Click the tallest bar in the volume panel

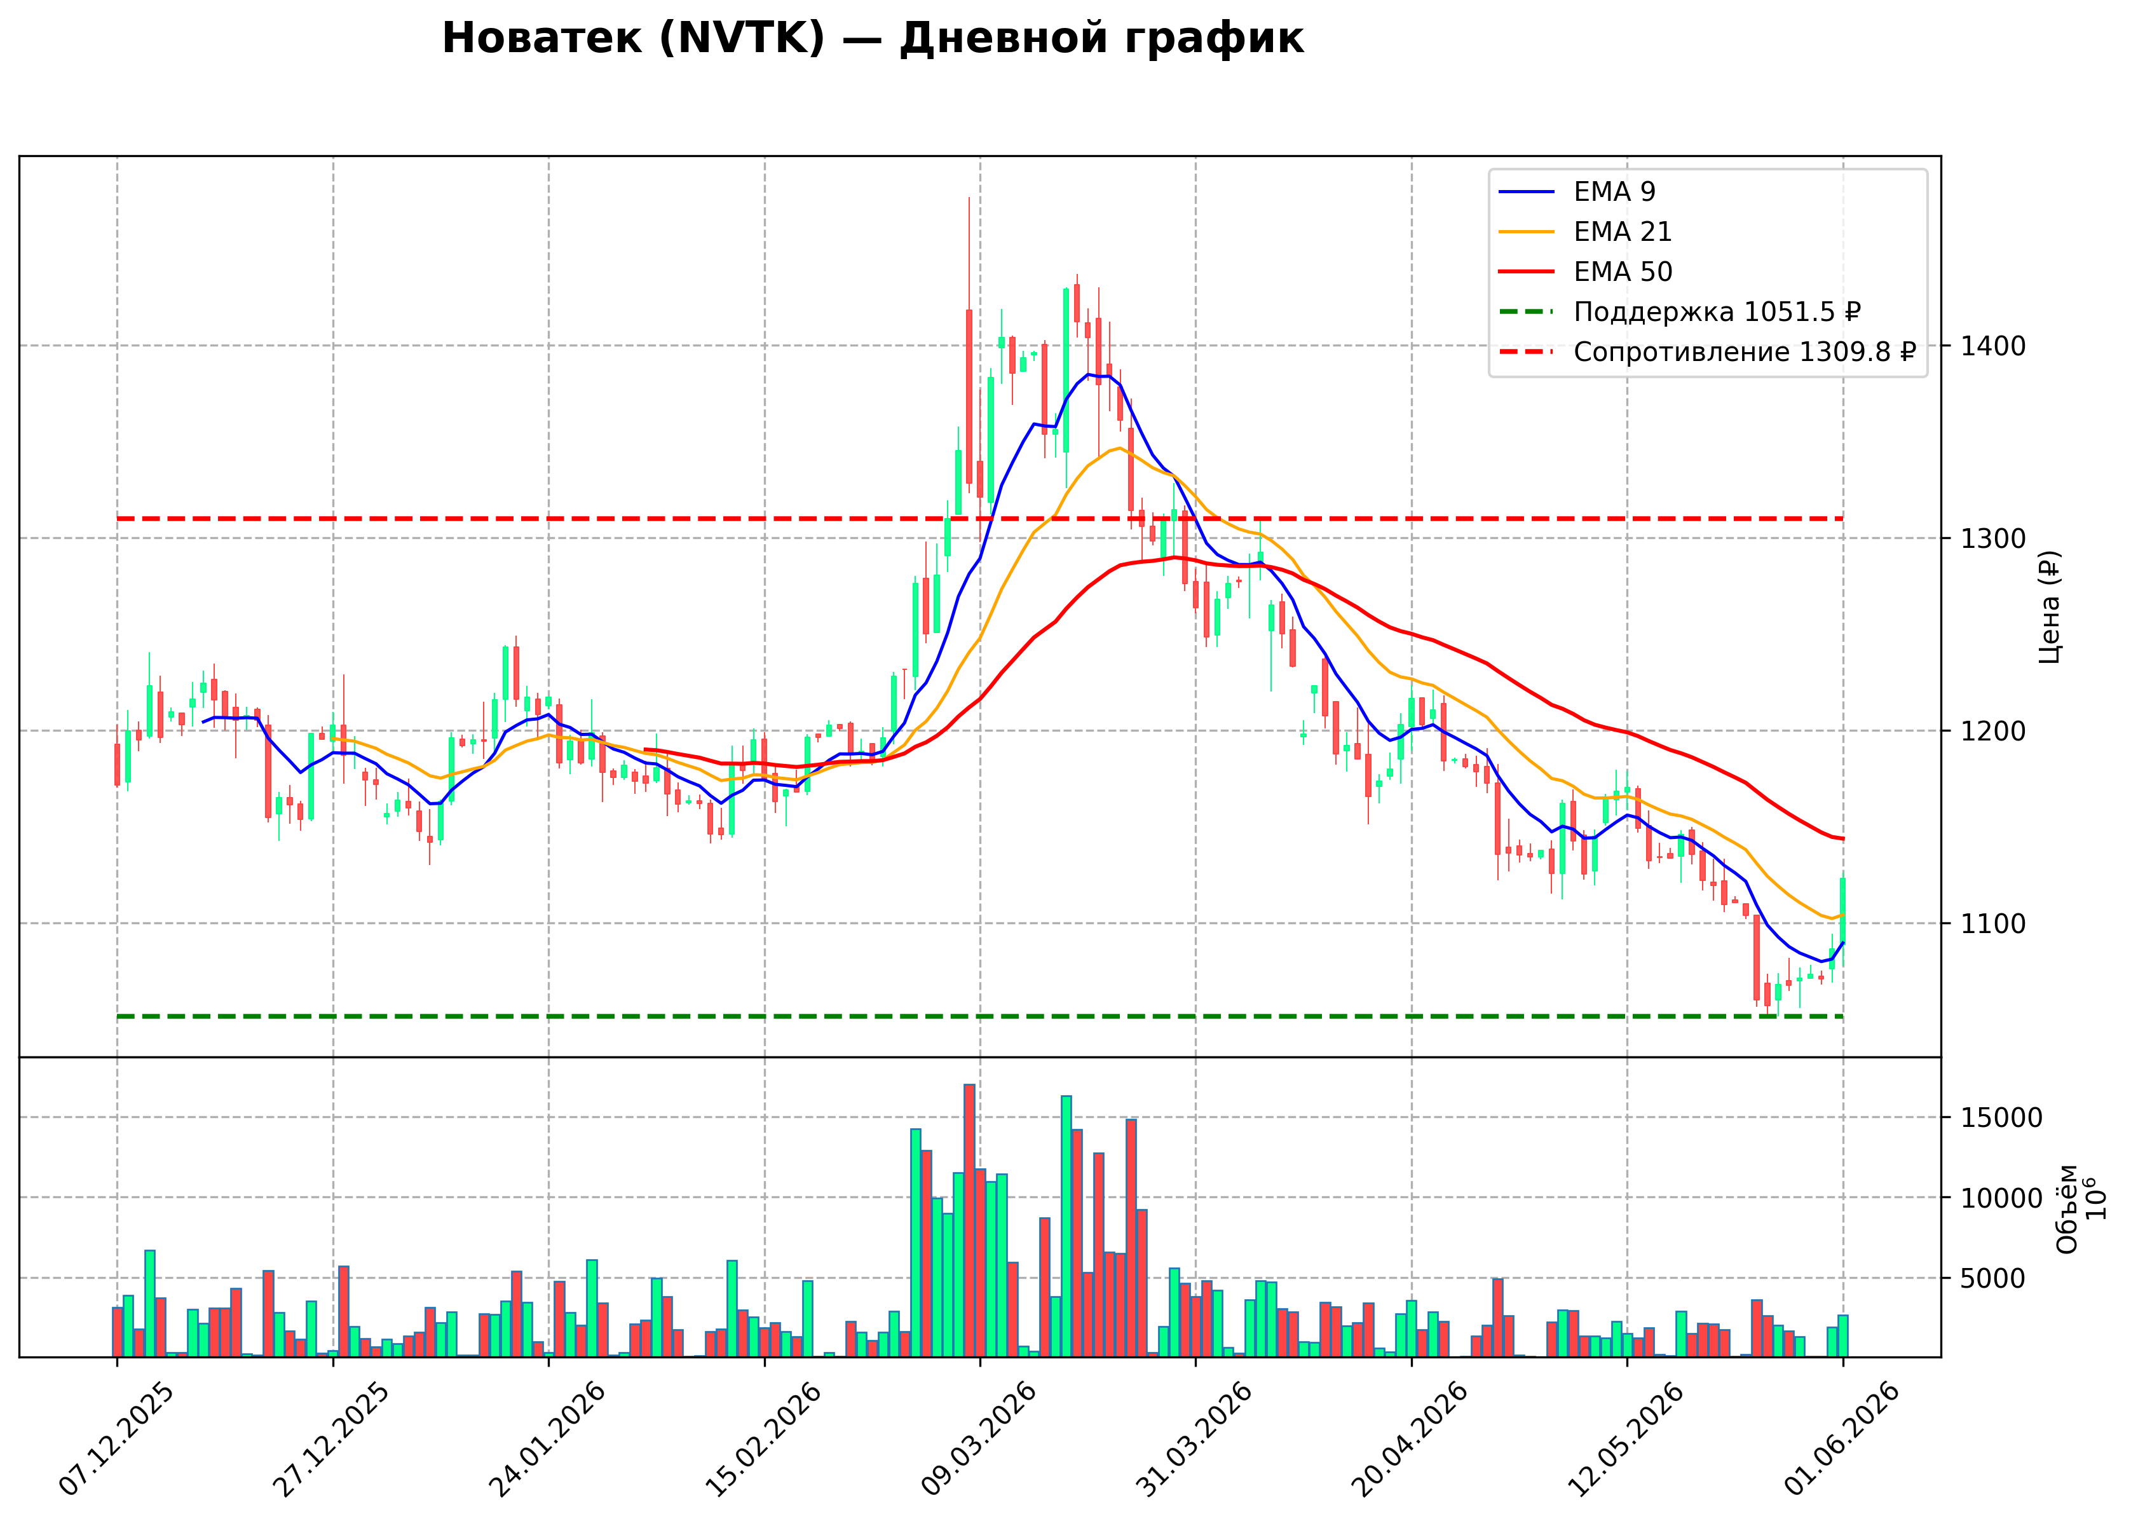click(969, 1220)
